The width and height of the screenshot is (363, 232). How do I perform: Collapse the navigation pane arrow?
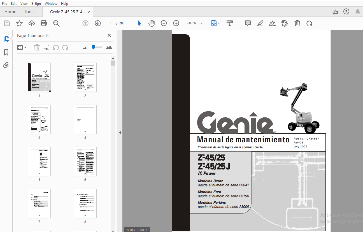tap(120, 133)
